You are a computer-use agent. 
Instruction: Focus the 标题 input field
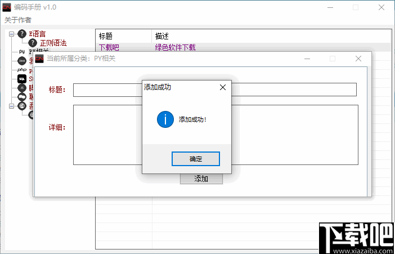(x=214, y=90)
